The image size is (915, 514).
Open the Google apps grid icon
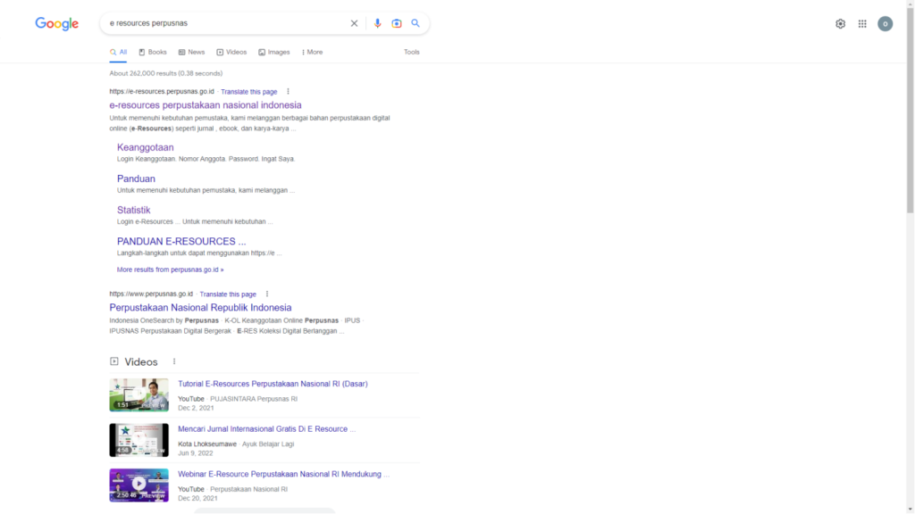pos(862,24)
